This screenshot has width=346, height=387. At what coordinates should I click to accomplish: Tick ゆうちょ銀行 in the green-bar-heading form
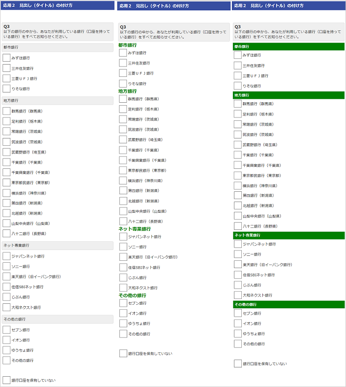click(x=238, y=334)
